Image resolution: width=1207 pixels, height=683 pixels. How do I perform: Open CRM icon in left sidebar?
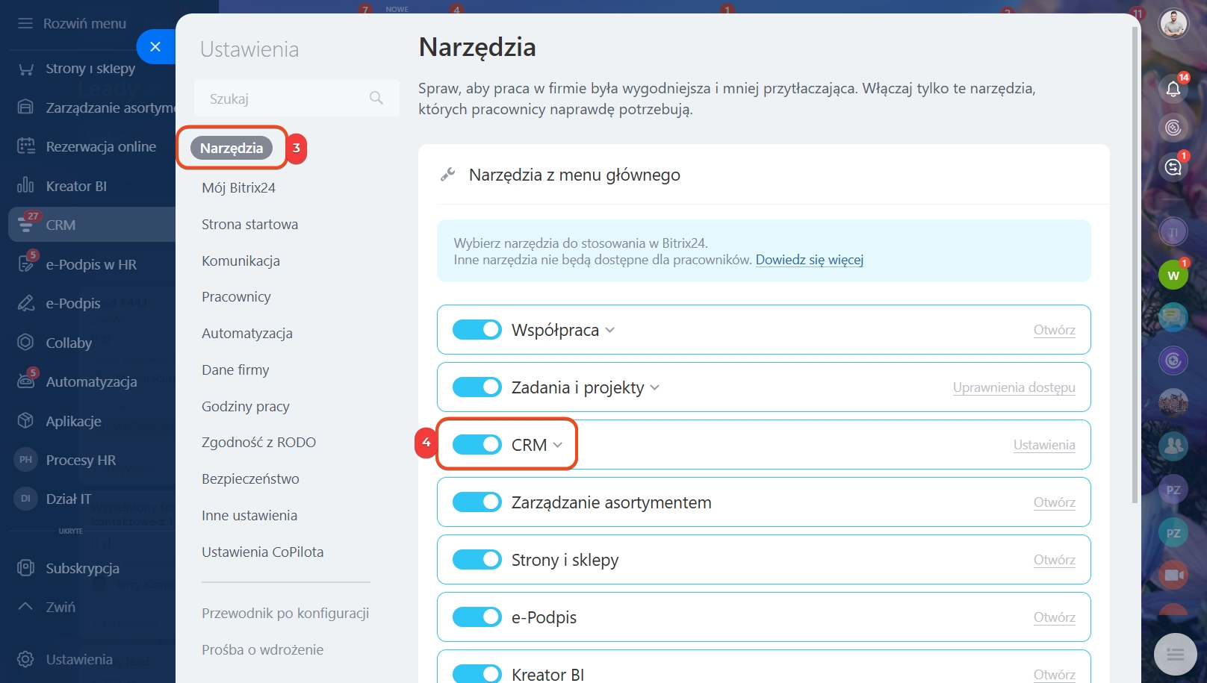(x=25, y=224)
